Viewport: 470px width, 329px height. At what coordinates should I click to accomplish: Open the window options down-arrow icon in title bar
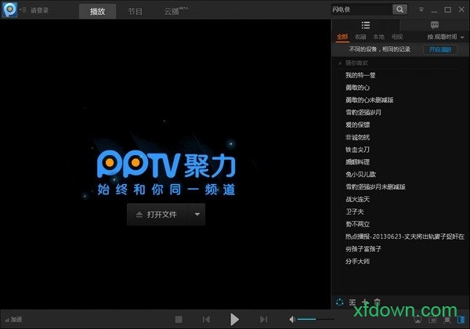coord(421,9)
